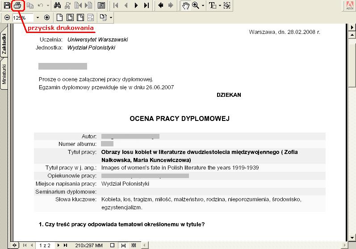Click the Go to Next View arrow
This screenshot has height=249, width=356.
click(171, 5)
